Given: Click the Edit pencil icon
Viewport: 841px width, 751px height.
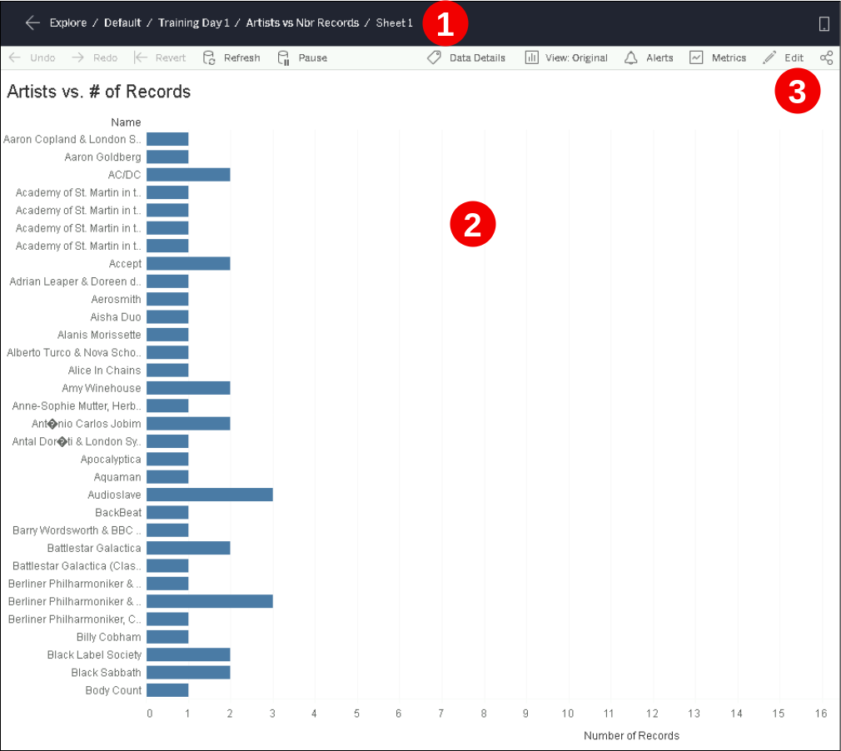Looking at the screenshot, I should point(769,57).
